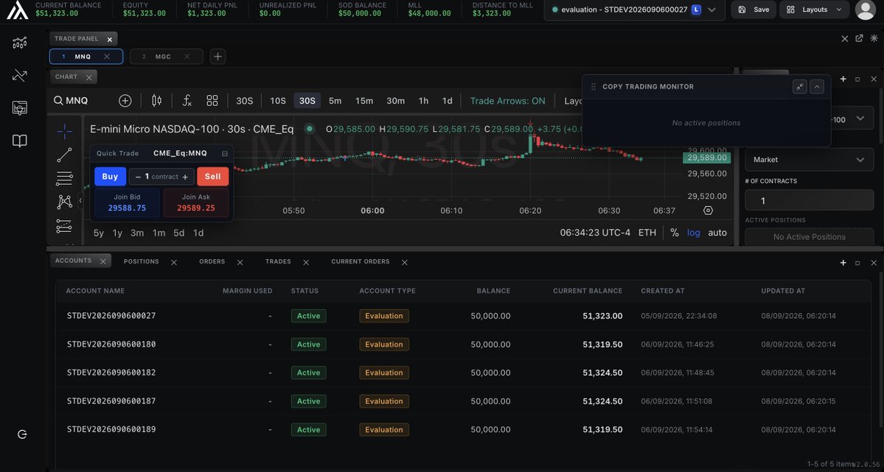Click the asterisk icon beside the pop-out icon

(874, 38)
